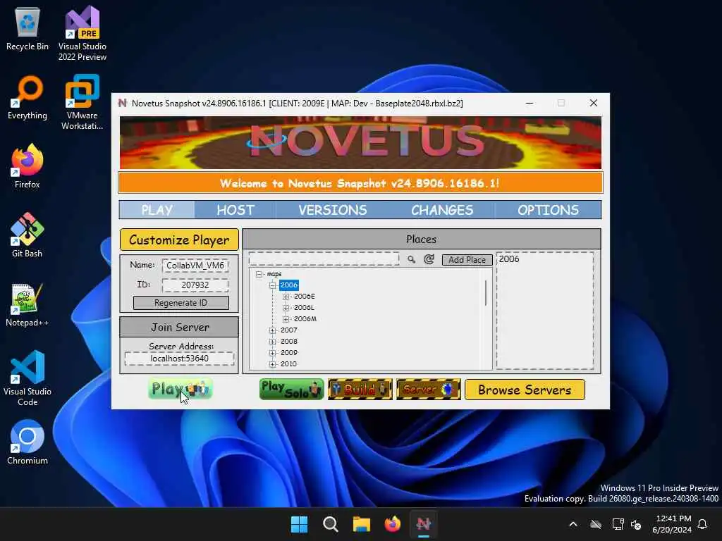Launch Everything search shortcut
The height and width of the screenshot is (541, 722).
pyautogui.click(x=27, y=97)
